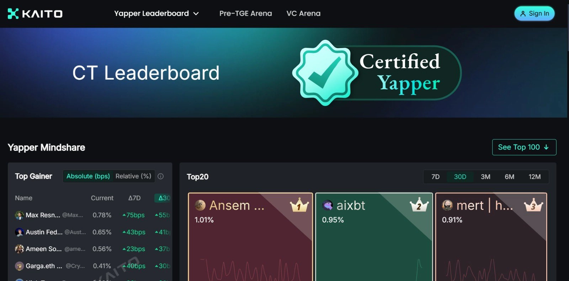Image resolution: width=569 pixels, height=281 pixels.
Task: Go to the VC Arena tab
Action: (x=303, y=13)
